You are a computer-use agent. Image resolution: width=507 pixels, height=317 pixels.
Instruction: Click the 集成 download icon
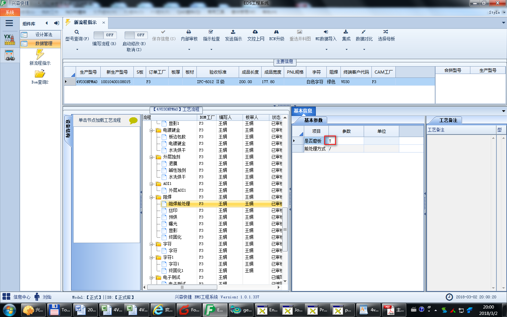coord(346,32)
